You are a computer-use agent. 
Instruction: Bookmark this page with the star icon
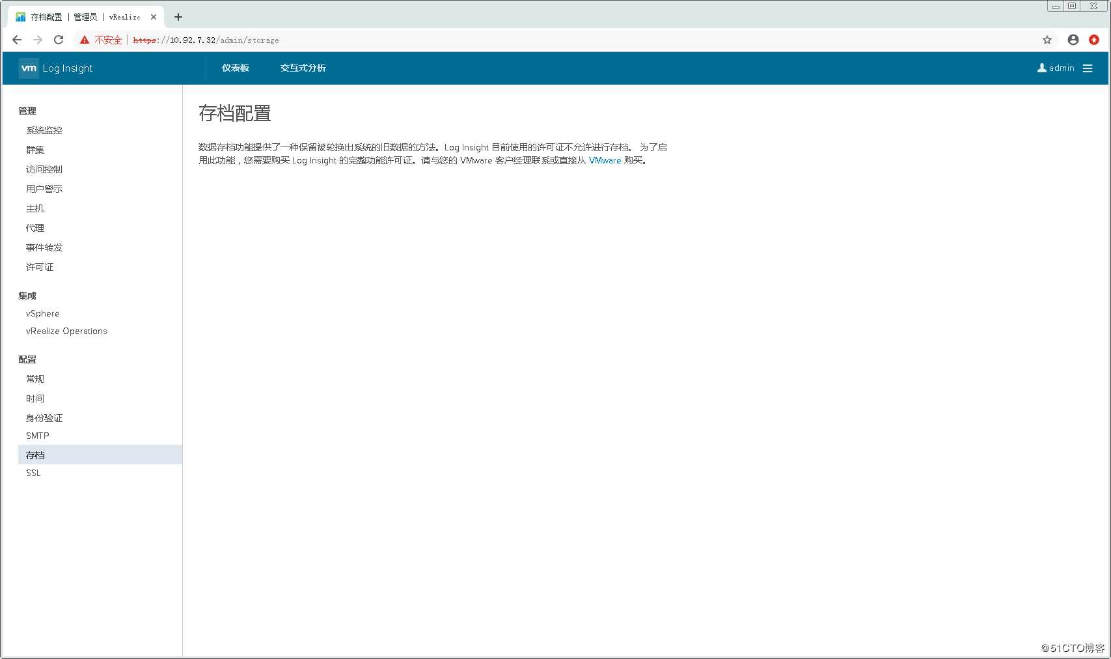pos(1047,40)
